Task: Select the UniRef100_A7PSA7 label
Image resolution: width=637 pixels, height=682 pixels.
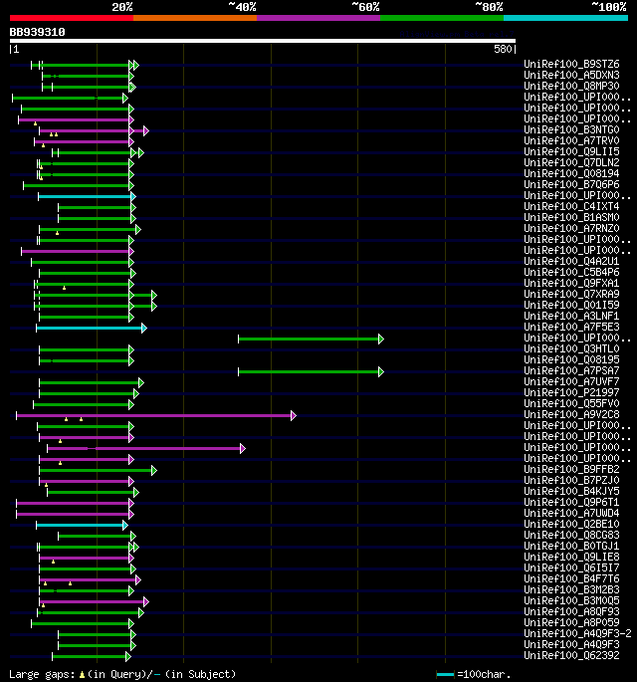Action: (571, 371)
